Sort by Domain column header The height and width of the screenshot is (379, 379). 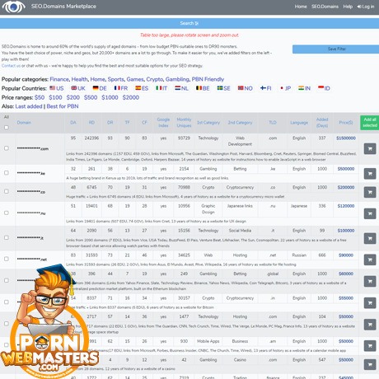pyautogui.click(x=24, y=123)
